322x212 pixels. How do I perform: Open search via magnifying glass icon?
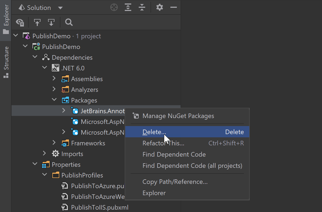click(x=69, y=22)
